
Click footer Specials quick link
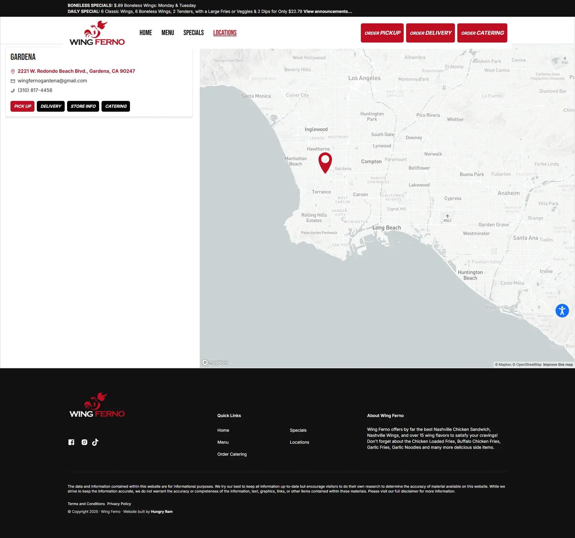tap(298, 430)
